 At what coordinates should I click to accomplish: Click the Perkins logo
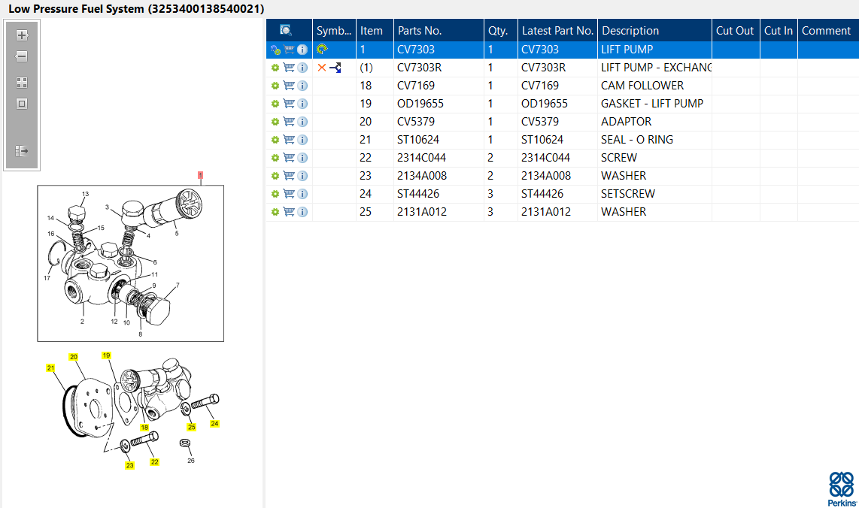(842, 489)
